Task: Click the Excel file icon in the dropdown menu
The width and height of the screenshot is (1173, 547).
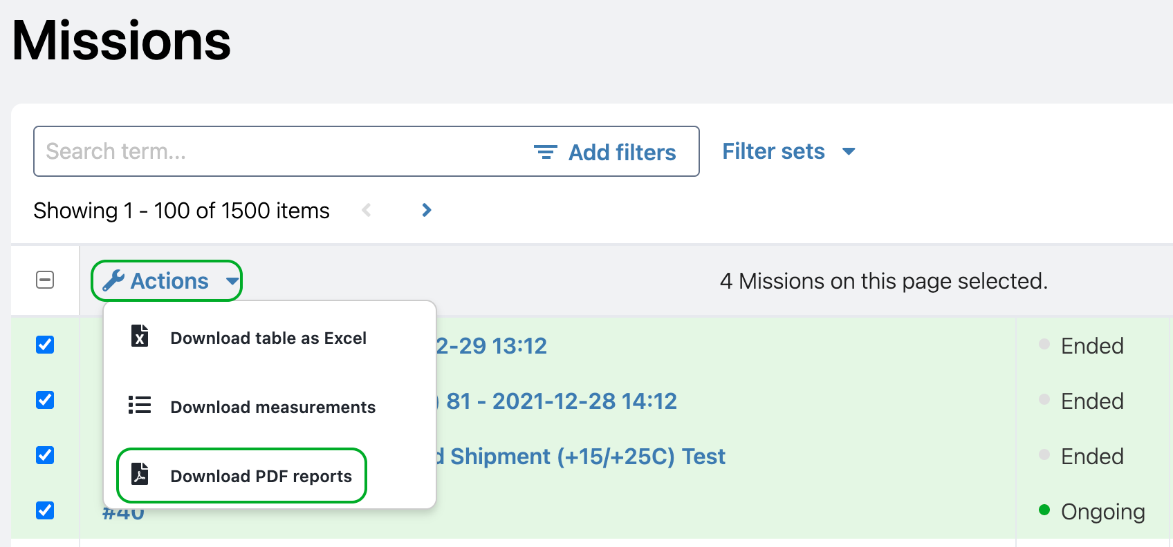Action: point(139,336)
